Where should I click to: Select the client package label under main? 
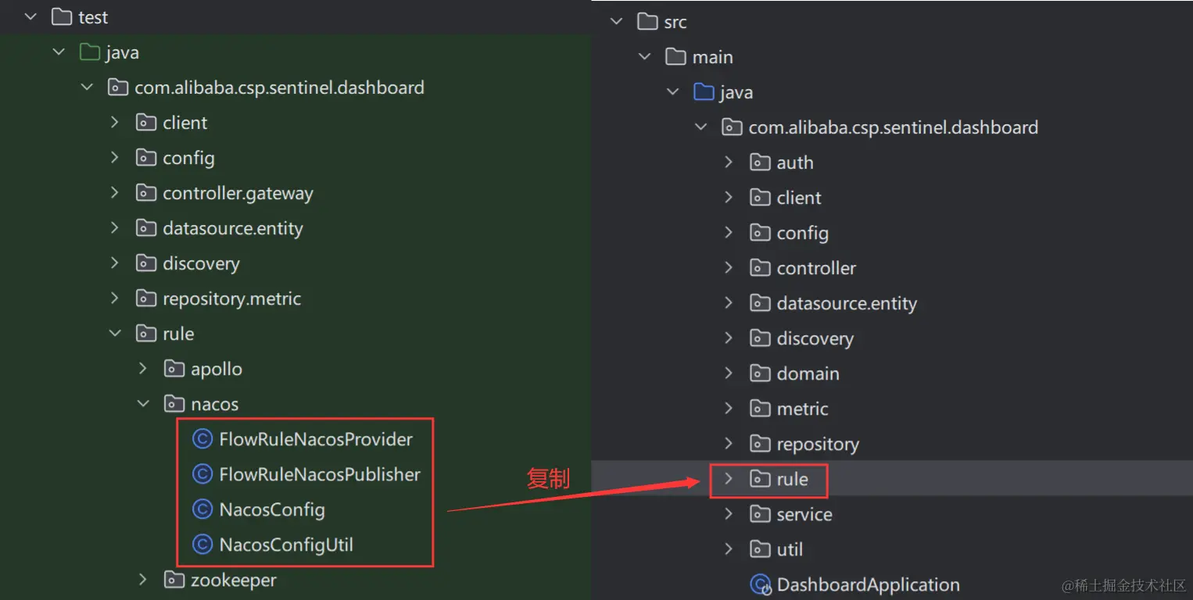pyautogui.click(x=799, y=198)
